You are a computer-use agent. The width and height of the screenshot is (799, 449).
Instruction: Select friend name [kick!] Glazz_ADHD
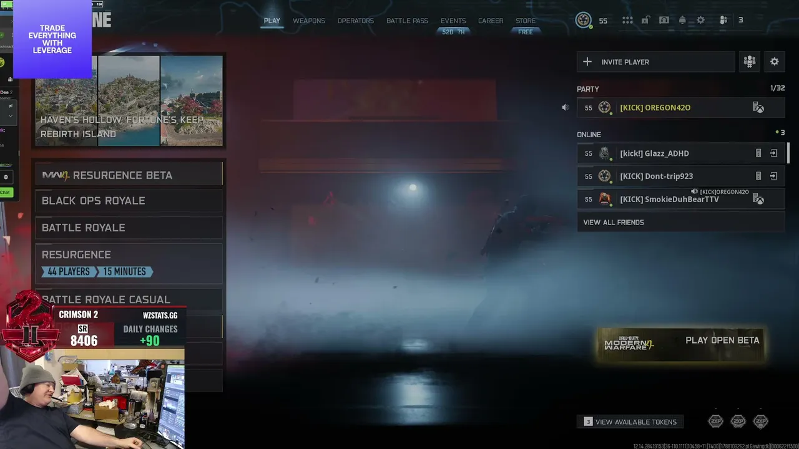click(x=654, y=153)
